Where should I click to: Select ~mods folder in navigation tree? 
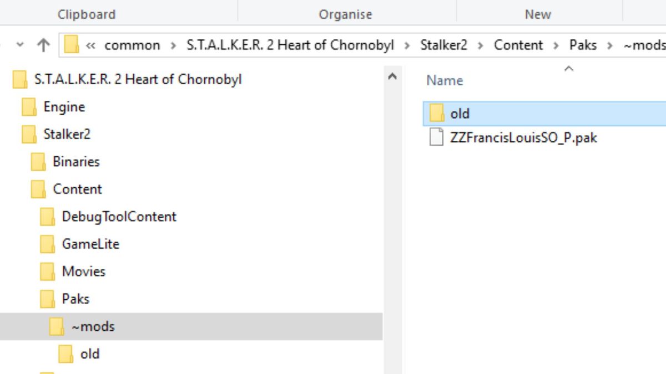point(93,326)
